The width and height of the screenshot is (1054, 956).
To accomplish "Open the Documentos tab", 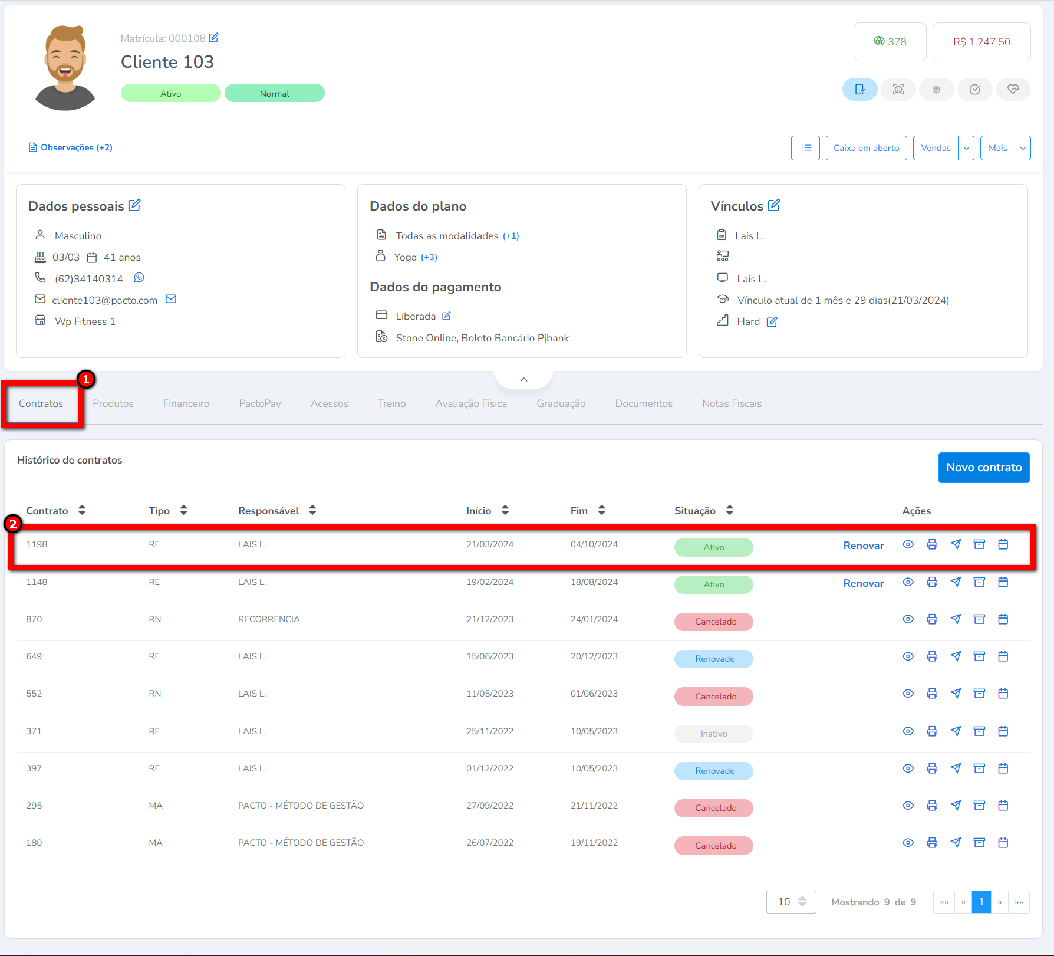I will point(644,403).
